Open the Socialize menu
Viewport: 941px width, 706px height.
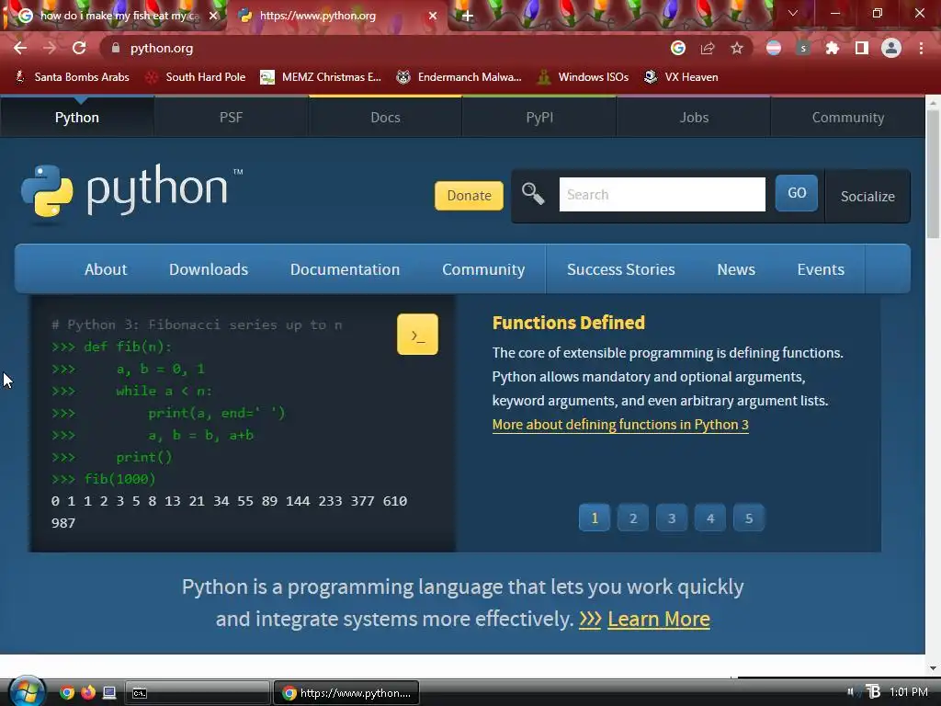coord(867,197)
